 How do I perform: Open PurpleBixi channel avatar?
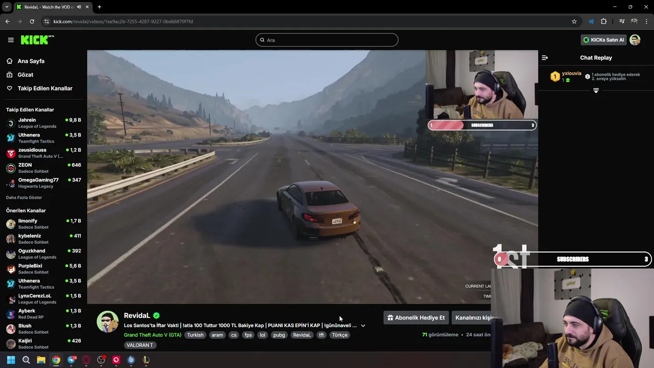(x=11, y=269)
